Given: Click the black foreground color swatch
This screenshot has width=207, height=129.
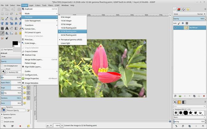Looking at the screenshot, I should (x=15, y=43).
